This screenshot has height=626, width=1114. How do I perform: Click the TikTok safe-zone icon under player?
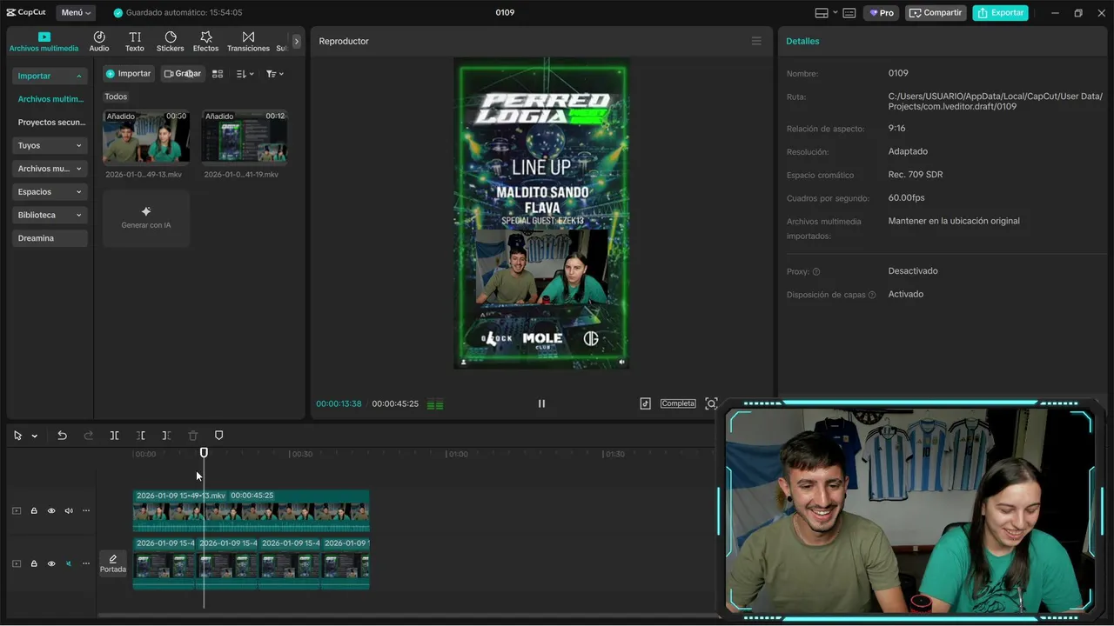645,403
